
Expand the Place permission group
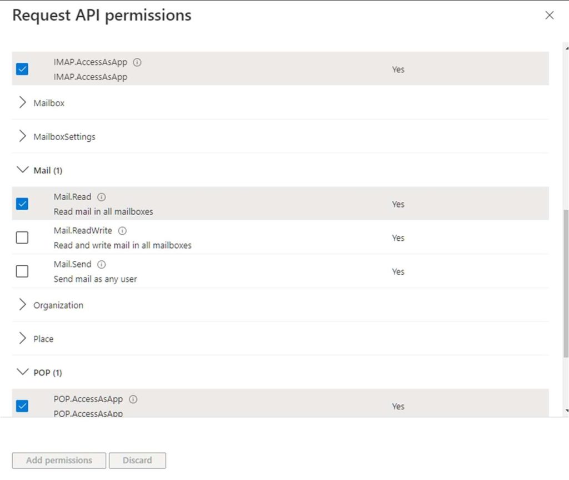[x=23, y=339]
